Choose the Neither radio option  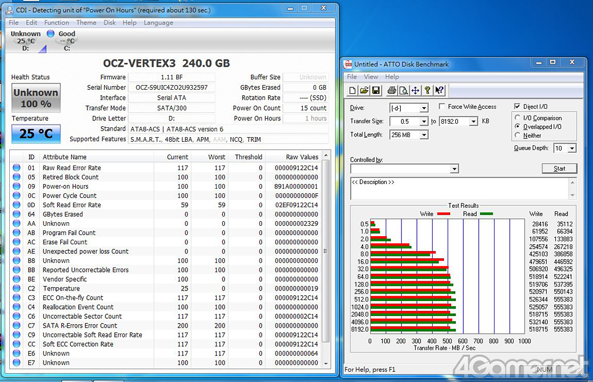[x=518, y=135]
